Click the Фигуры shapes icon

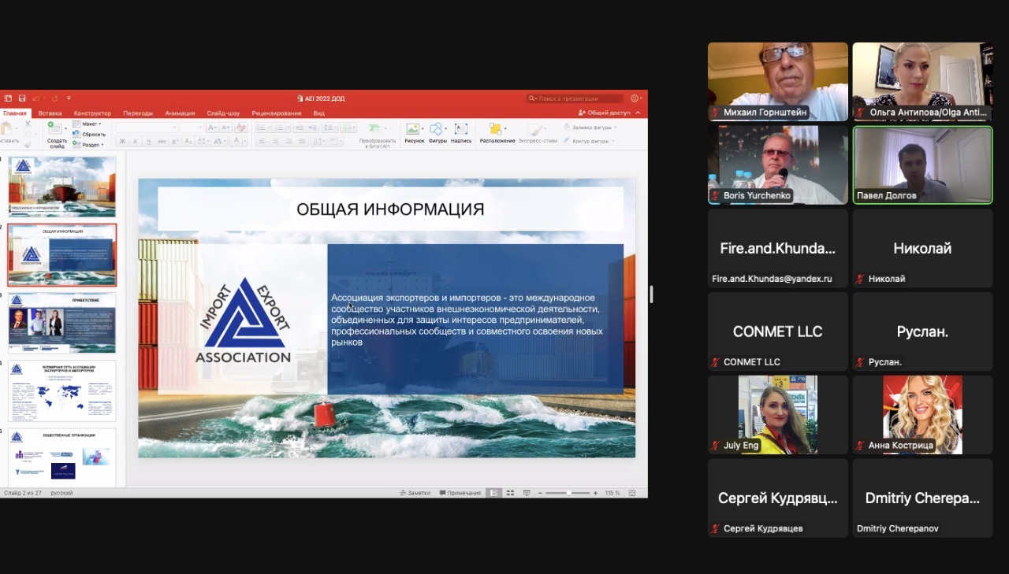(436, 128)
